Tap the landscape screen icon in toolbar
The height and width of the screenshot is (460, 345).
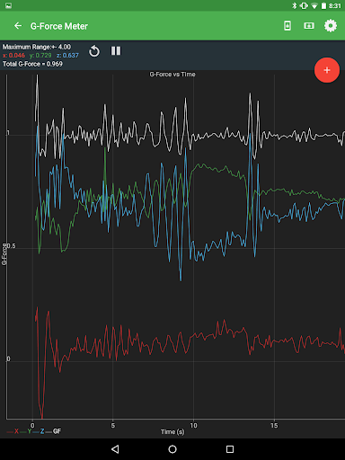tap(309, 26)
